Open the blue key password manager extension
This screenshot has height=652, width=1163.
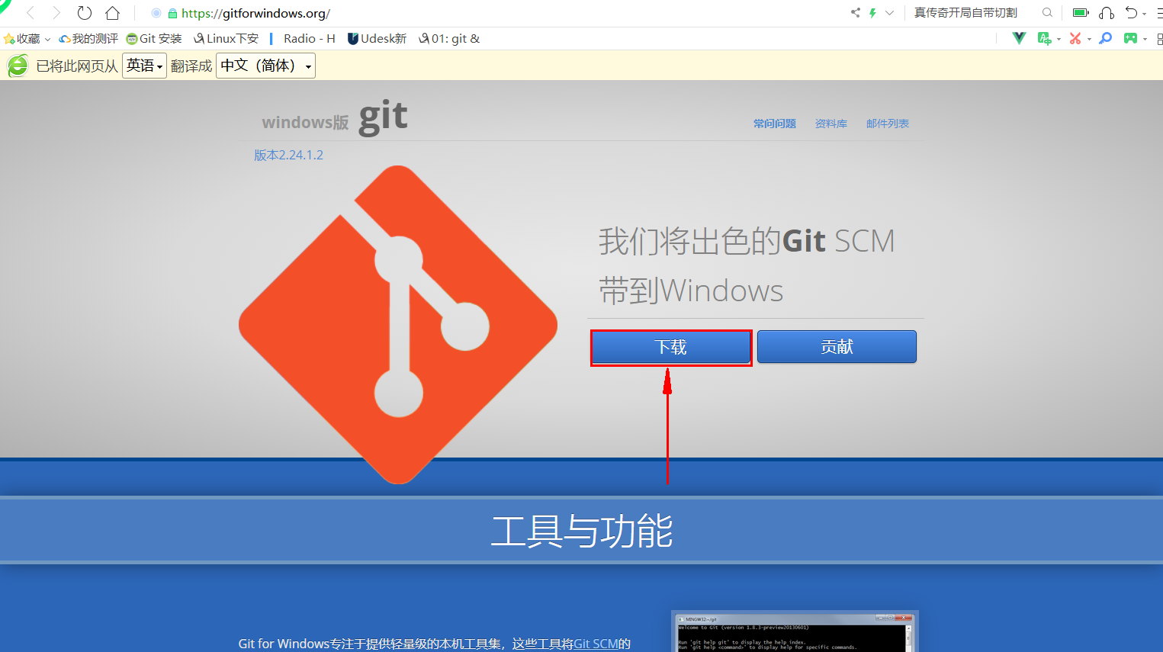(x=1105, y=37)
